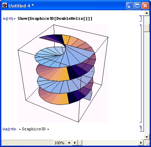Click the vertical scrollbar up arrow

coord(147,13)
